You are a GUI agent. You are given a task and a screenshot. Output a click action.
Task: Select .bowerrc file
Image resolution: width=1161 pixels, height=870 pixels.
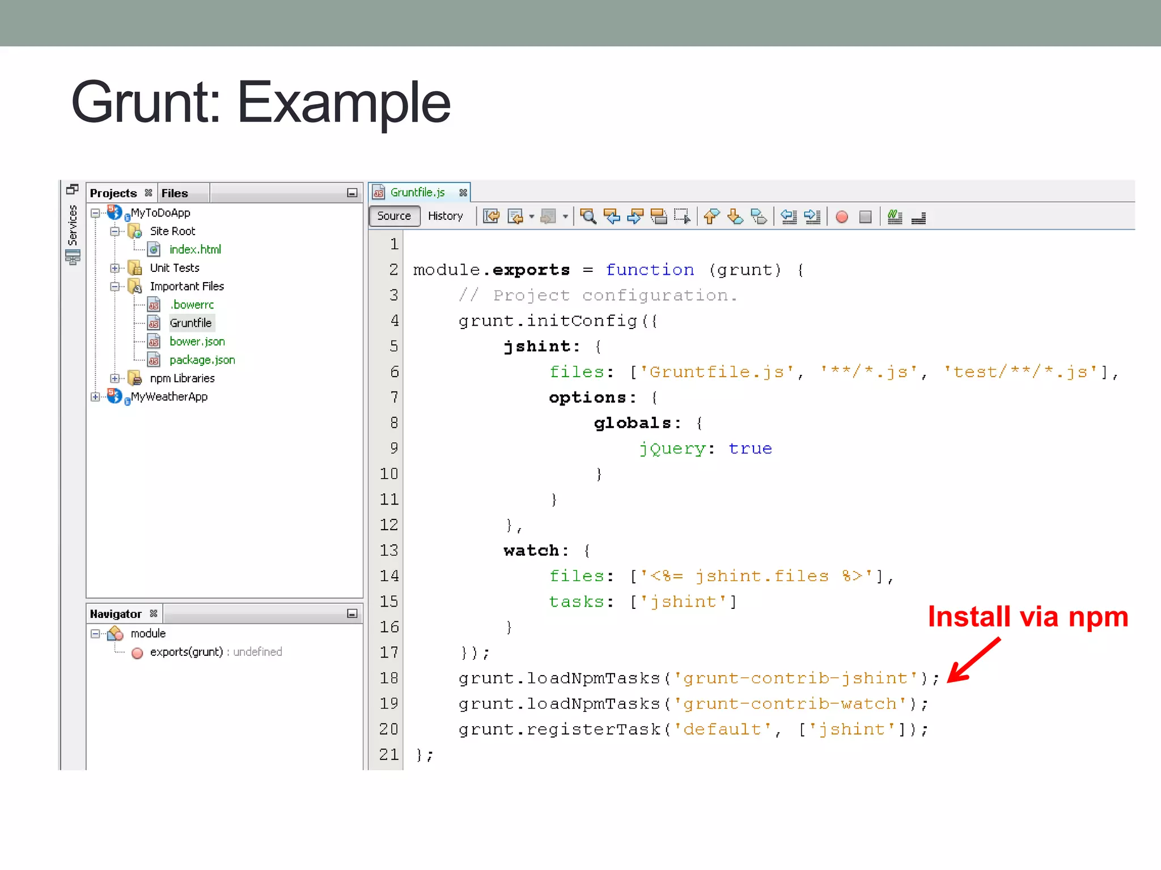(x=192, y=305)
